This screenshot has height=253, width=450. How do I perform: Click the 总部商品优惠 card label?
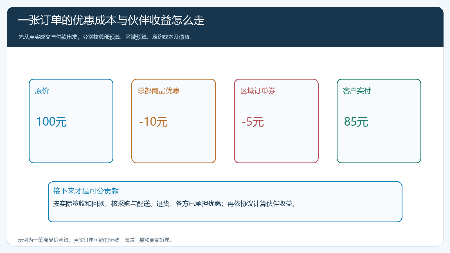158,91
